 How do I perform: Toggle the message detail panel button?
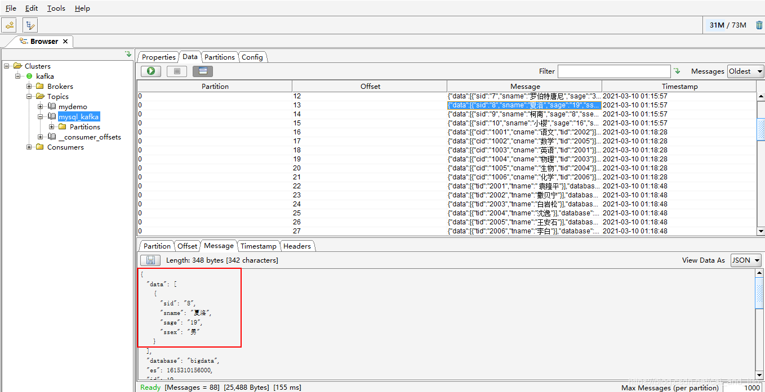coord(203,71)
